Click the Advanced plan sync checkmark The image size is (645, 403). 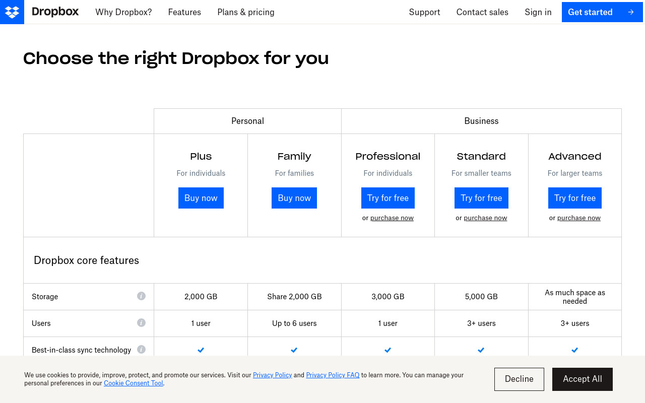coord(574,350)
